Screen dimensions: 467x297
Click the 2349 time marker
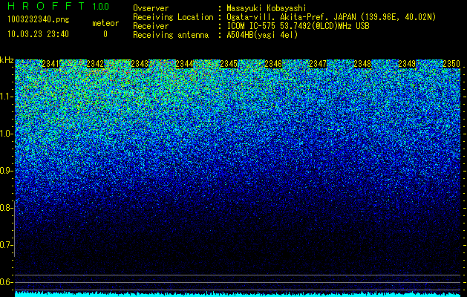click(x=407, y=64)
